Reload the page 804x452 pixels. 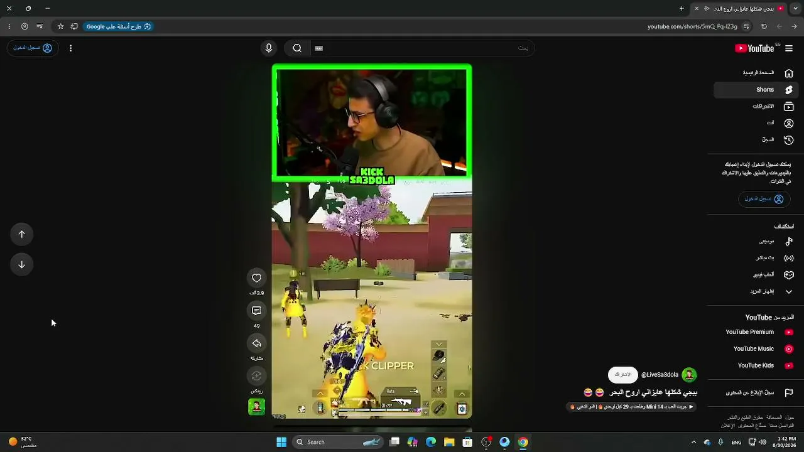tap(764, 26)
